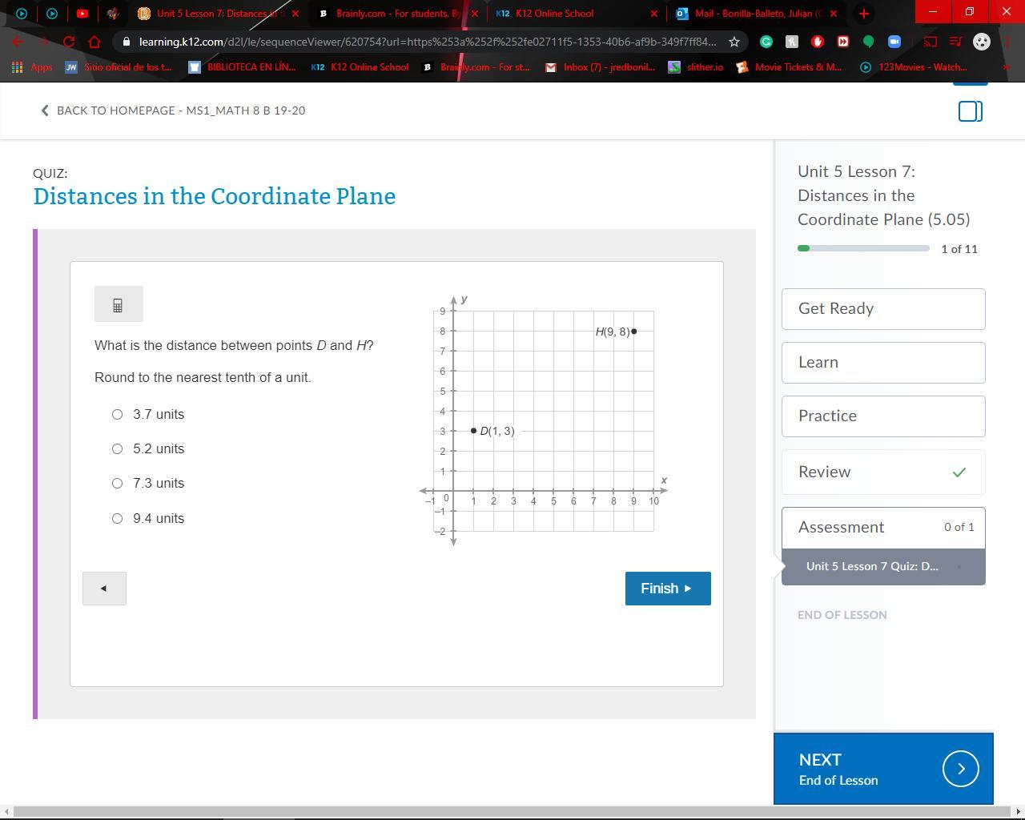The image size is (1025, 820).
Task: Bookmark the page with the star icon
Action: point(733,42)
